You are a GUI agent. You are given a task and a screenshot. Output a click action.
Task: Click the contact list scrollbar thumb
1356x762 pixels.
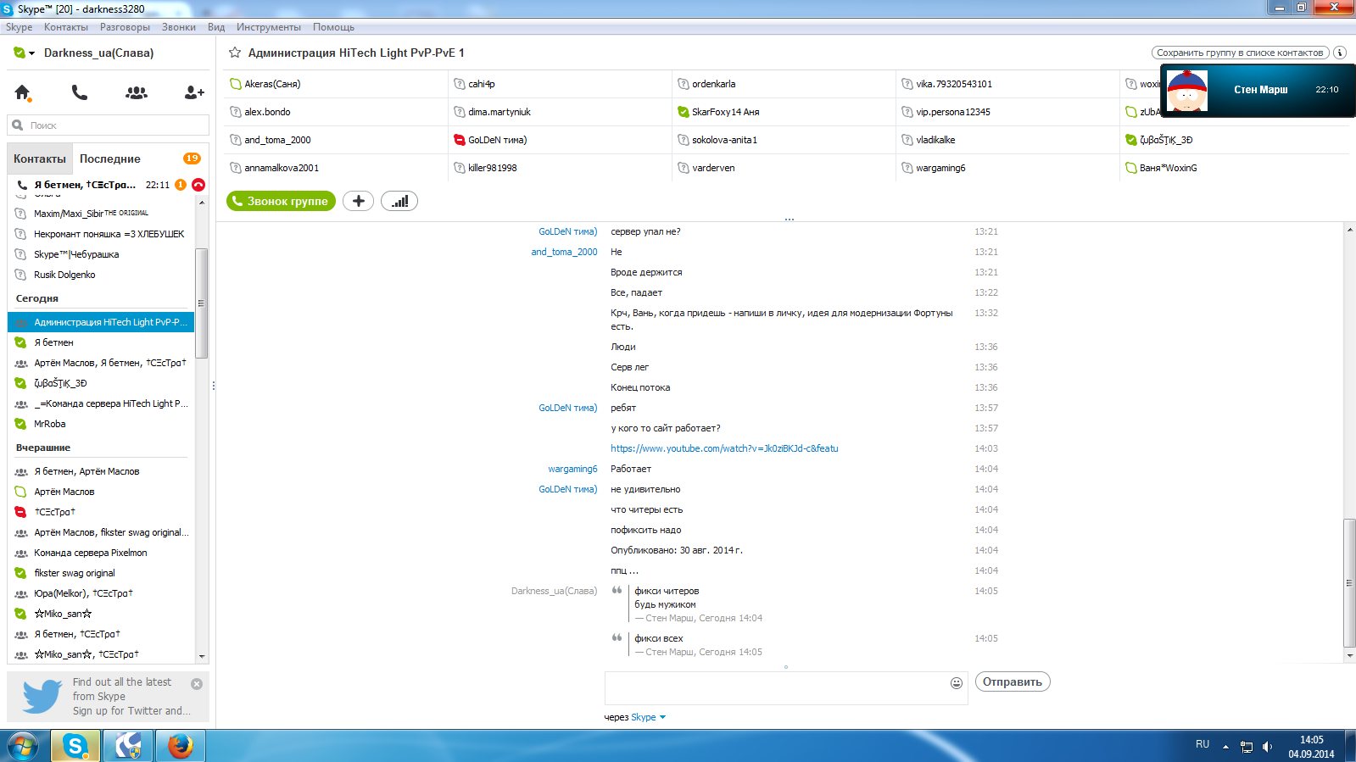202,303
